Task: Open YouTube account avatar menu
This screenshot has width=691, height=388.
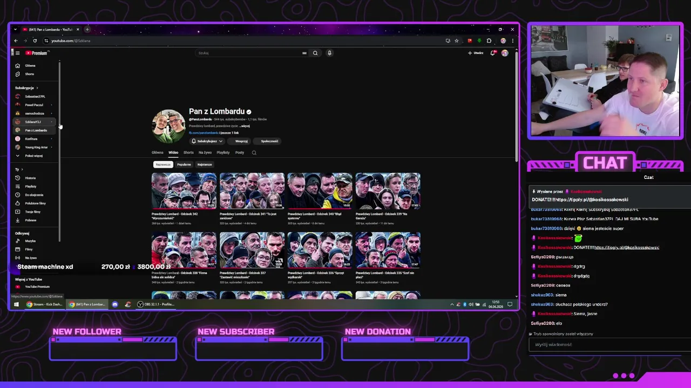Action: (505, 53)
